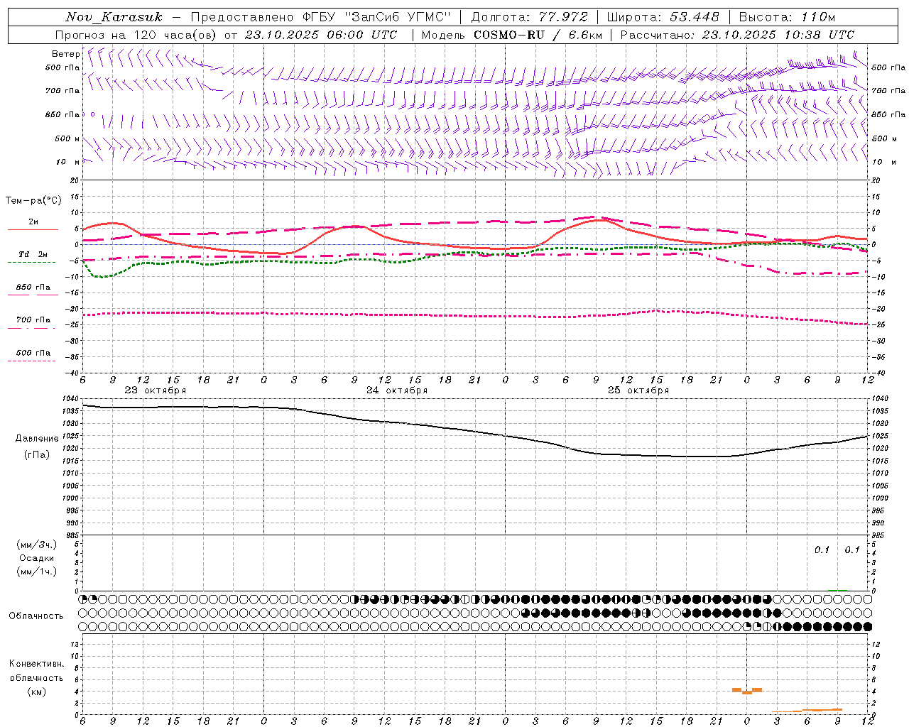Viewport: 909px width, 727px height.
Task: Click the Осадки precipitation label
Action: point(36,558)
